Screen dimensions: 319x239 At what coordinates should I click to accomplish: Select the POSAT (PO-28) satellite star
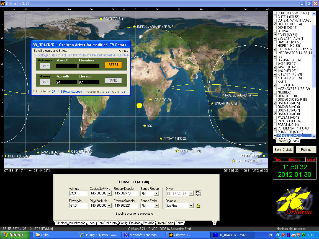[x=264, y=156]
